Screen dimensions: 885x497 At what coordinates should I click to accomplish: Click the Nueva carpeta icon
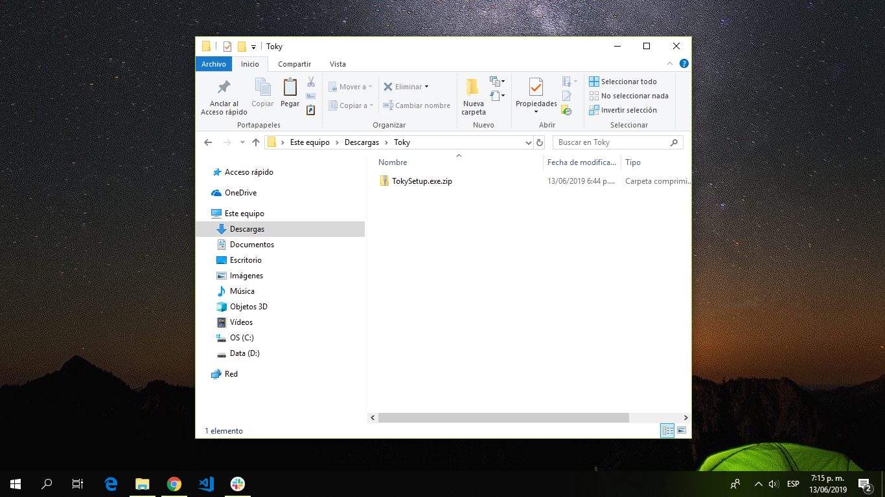click(473, 87)
